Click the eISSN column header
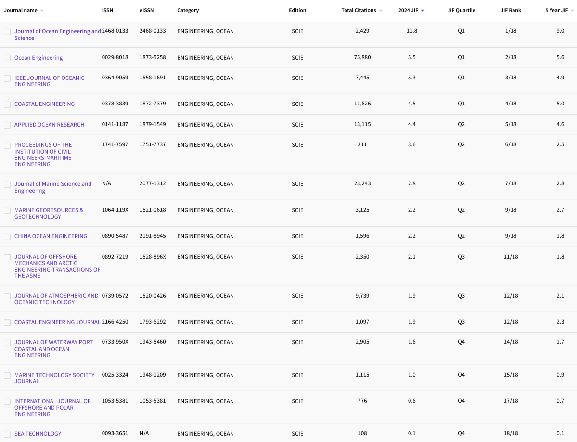This screenshot has height=442, width=577. [x=146, y=10]
